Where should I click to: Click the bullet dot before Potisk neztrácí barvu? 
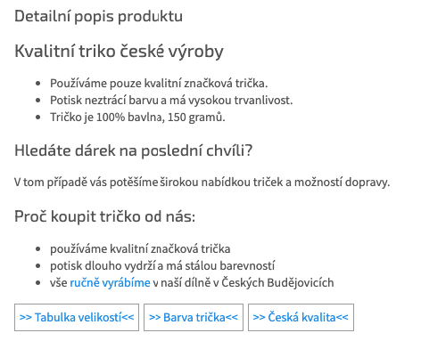[37, 101]
